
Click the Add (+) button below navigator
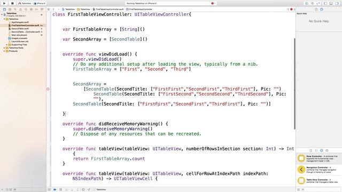tap(3, 190)
